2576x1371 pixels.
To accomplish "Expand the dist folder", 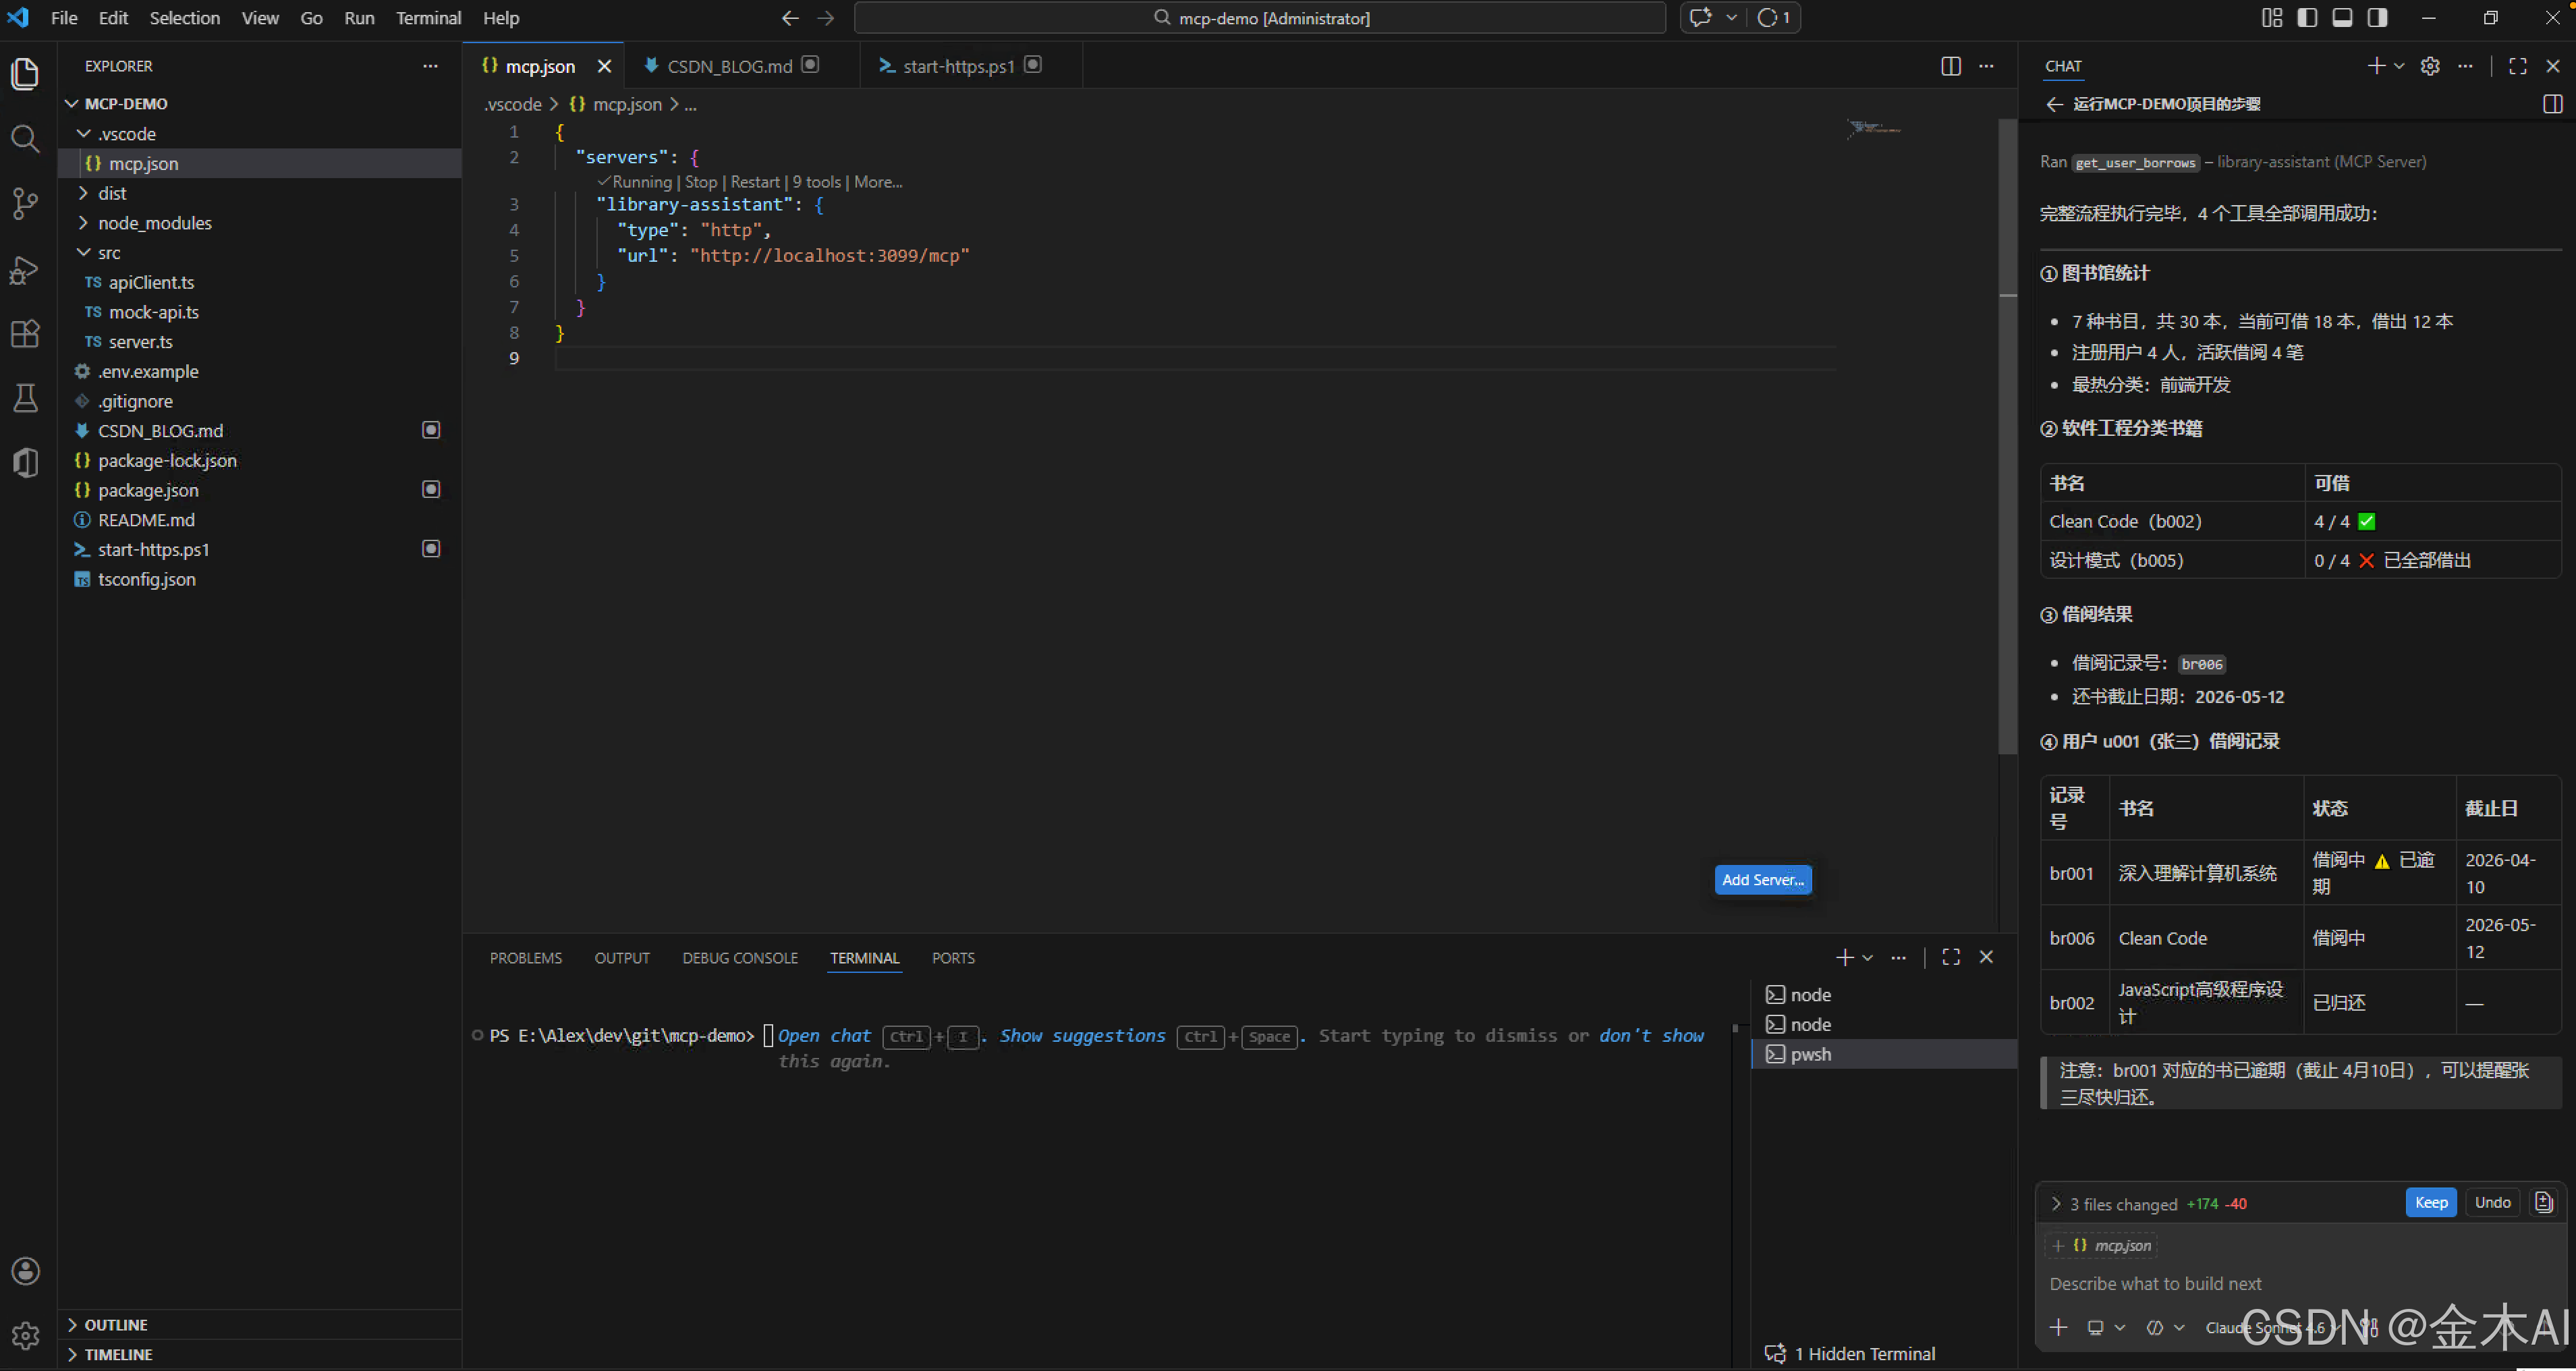I will point(111,193).
